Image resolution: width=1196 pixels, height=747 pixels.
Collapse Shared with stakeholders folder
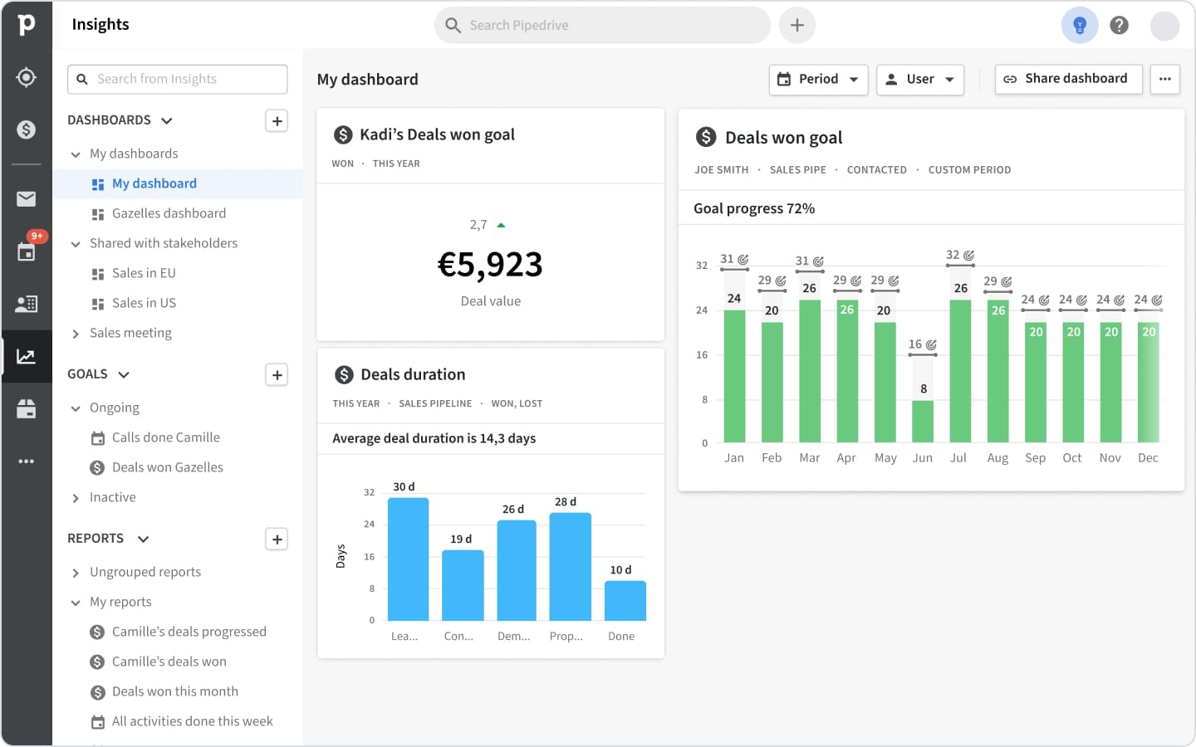click(x=76, y=244)
